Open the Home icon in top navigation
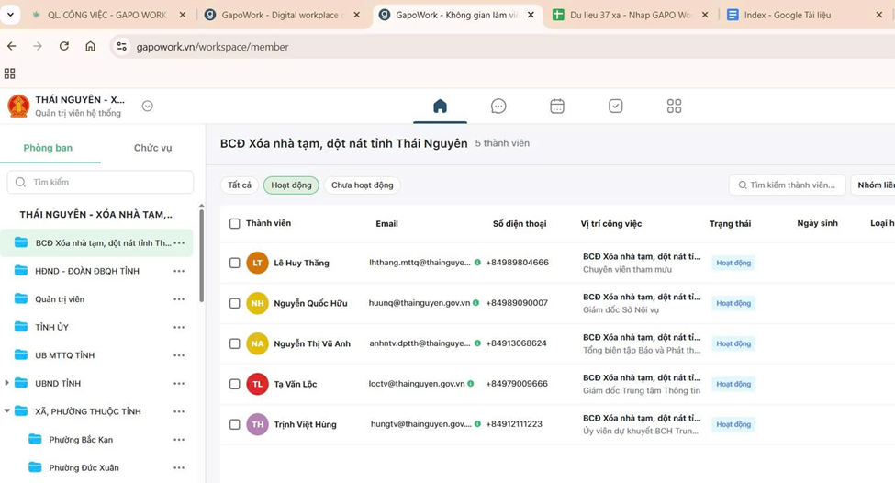895x483 pixels. click(x=440, y=107)
